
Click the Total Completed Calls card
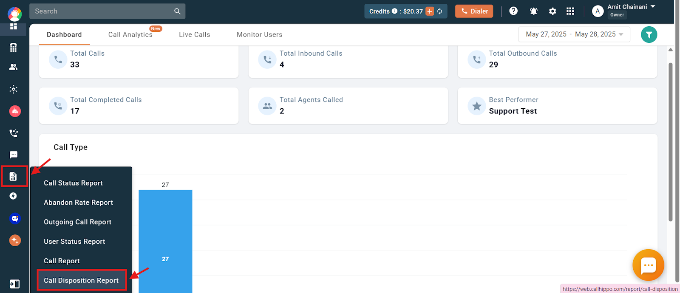click(139, 106)
